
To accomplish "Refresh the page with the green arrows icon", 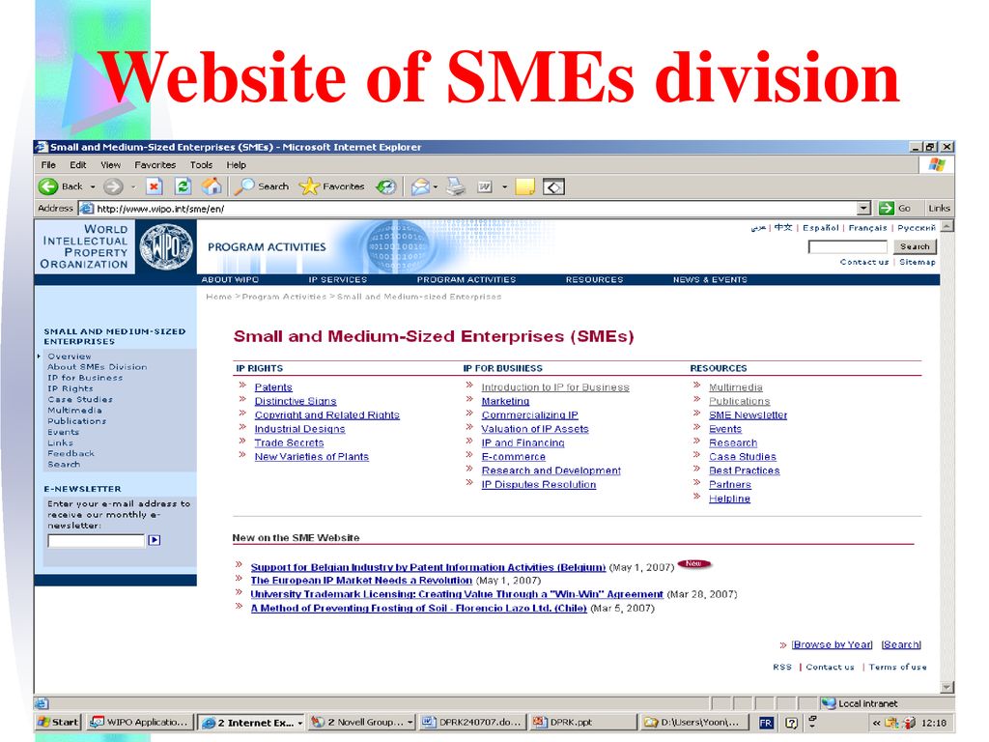I will coord(183,186).
